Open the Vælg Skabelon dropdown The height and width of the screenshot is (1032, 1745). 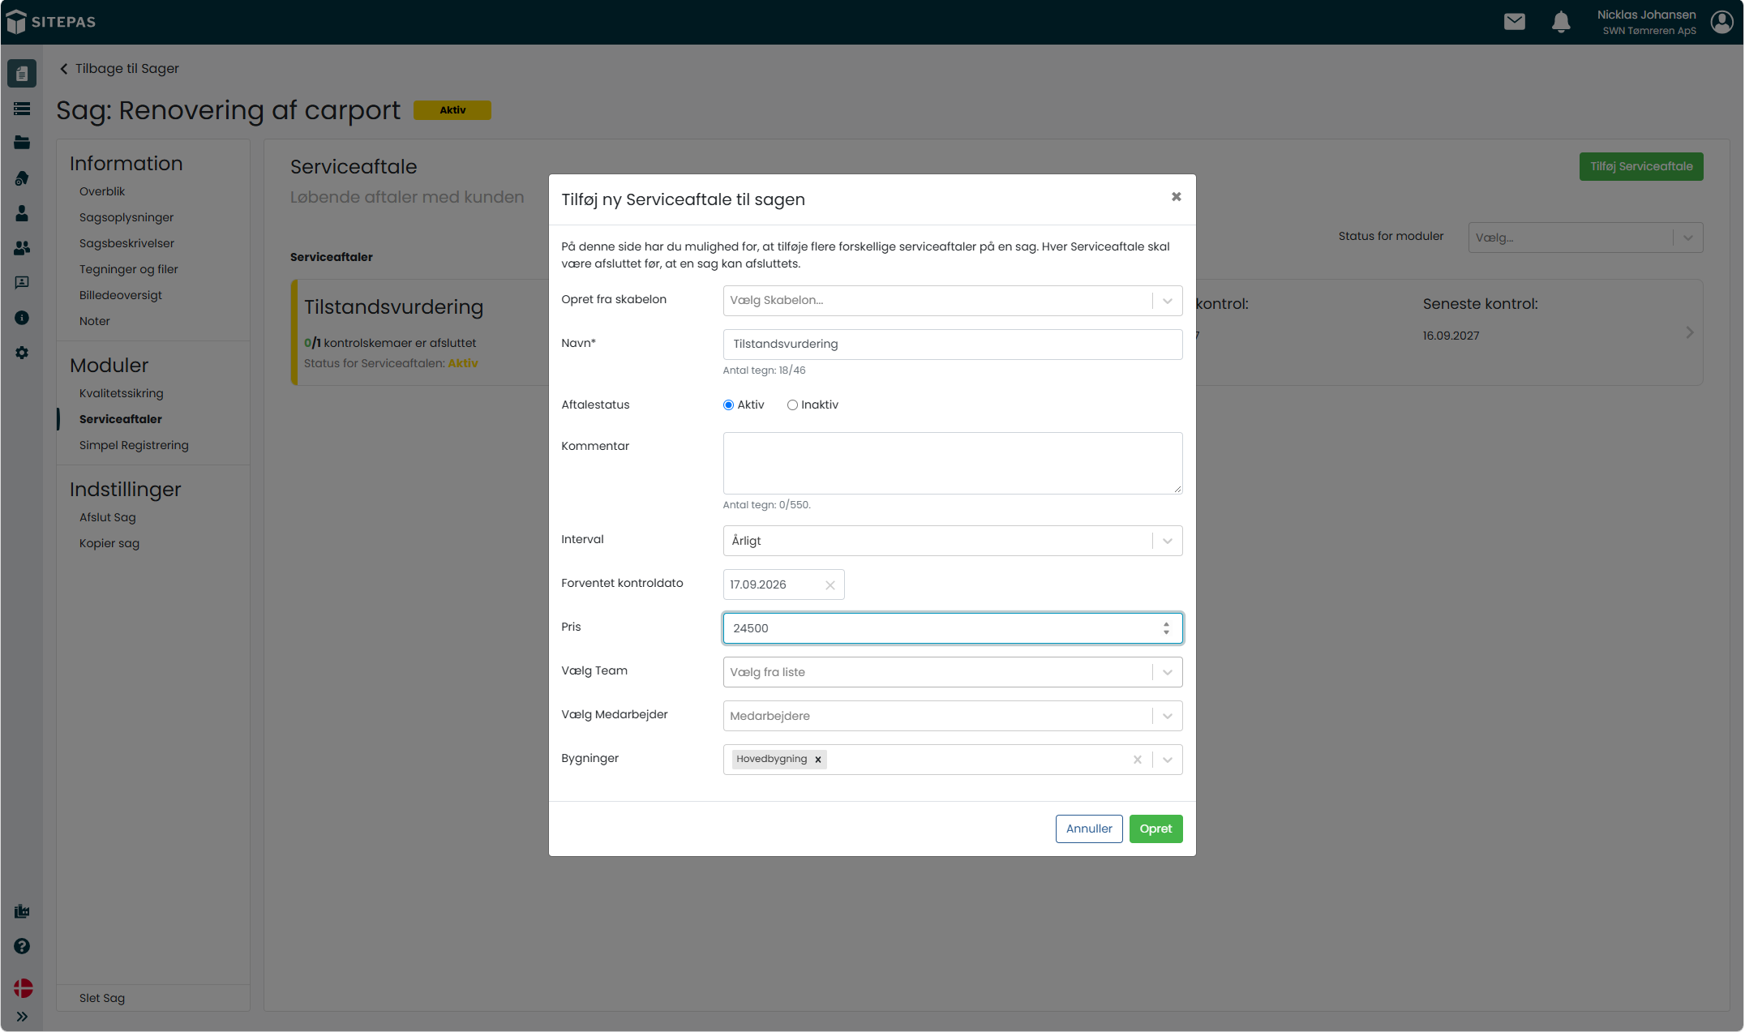click(x=953, y=301)
